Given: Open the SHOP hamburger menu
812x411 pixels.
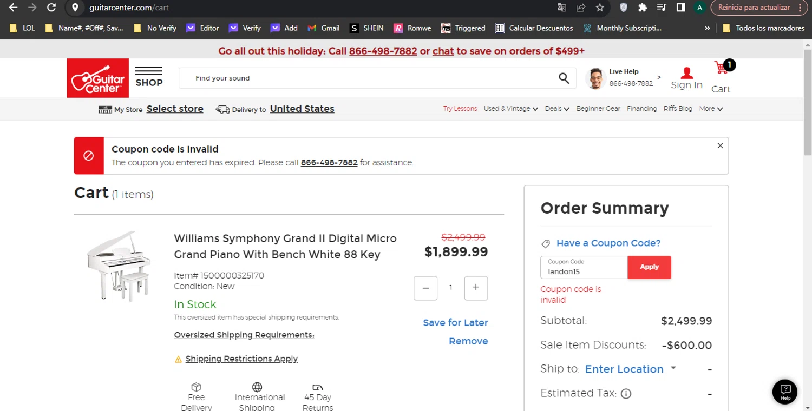Looking at the screenshot, I should 149,77.
